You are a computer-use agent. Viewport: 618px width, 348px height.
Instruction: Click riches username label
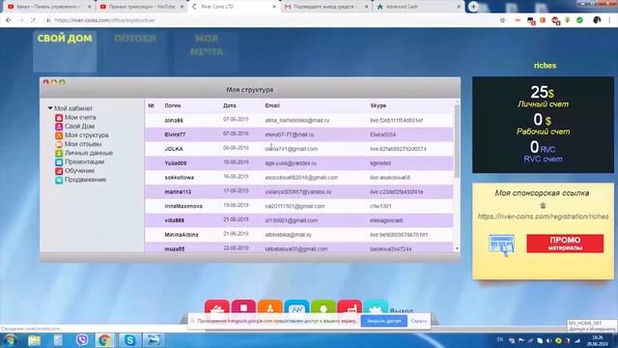click(x=545, y=66)
